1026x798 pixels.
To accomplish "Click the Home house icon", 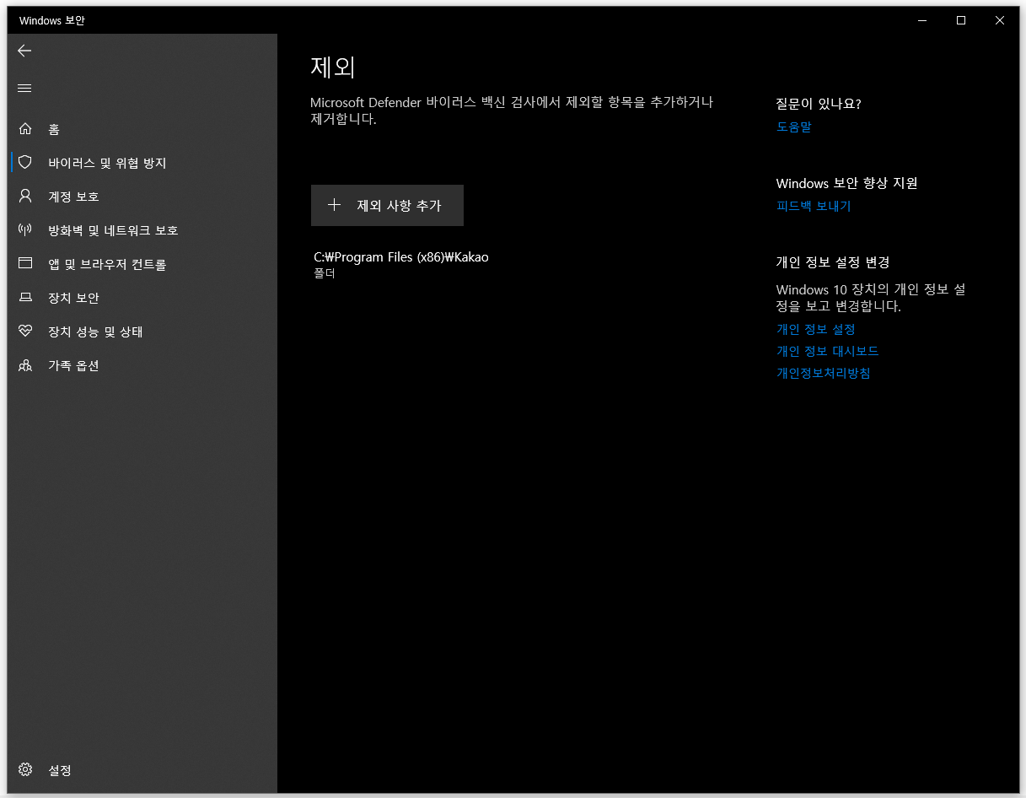I will pyautogui.click(x=25, y=129).
